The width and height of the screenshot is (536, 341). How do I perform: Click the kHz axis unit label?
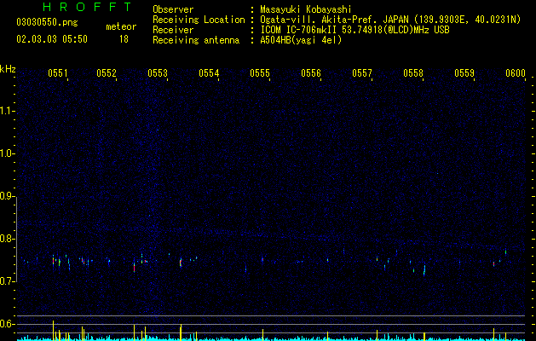tap(8, 69)
